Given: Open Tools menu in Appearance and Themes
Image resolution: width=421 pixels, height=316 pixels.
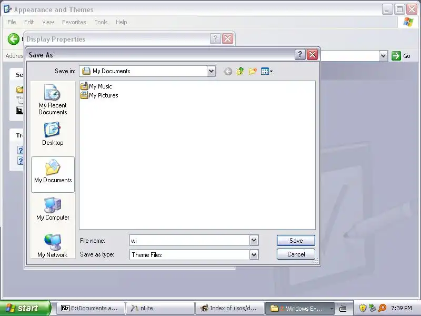Looking at the screenshot, I should point(101,22).
